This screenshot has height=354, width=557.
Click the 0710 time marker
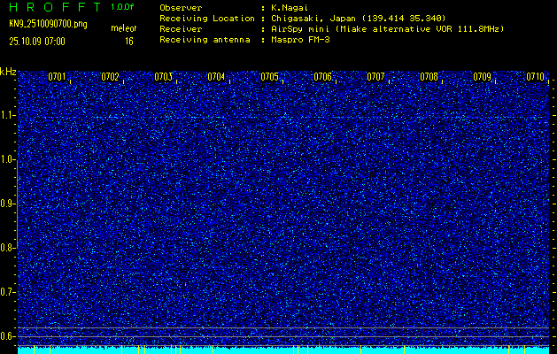535,77
